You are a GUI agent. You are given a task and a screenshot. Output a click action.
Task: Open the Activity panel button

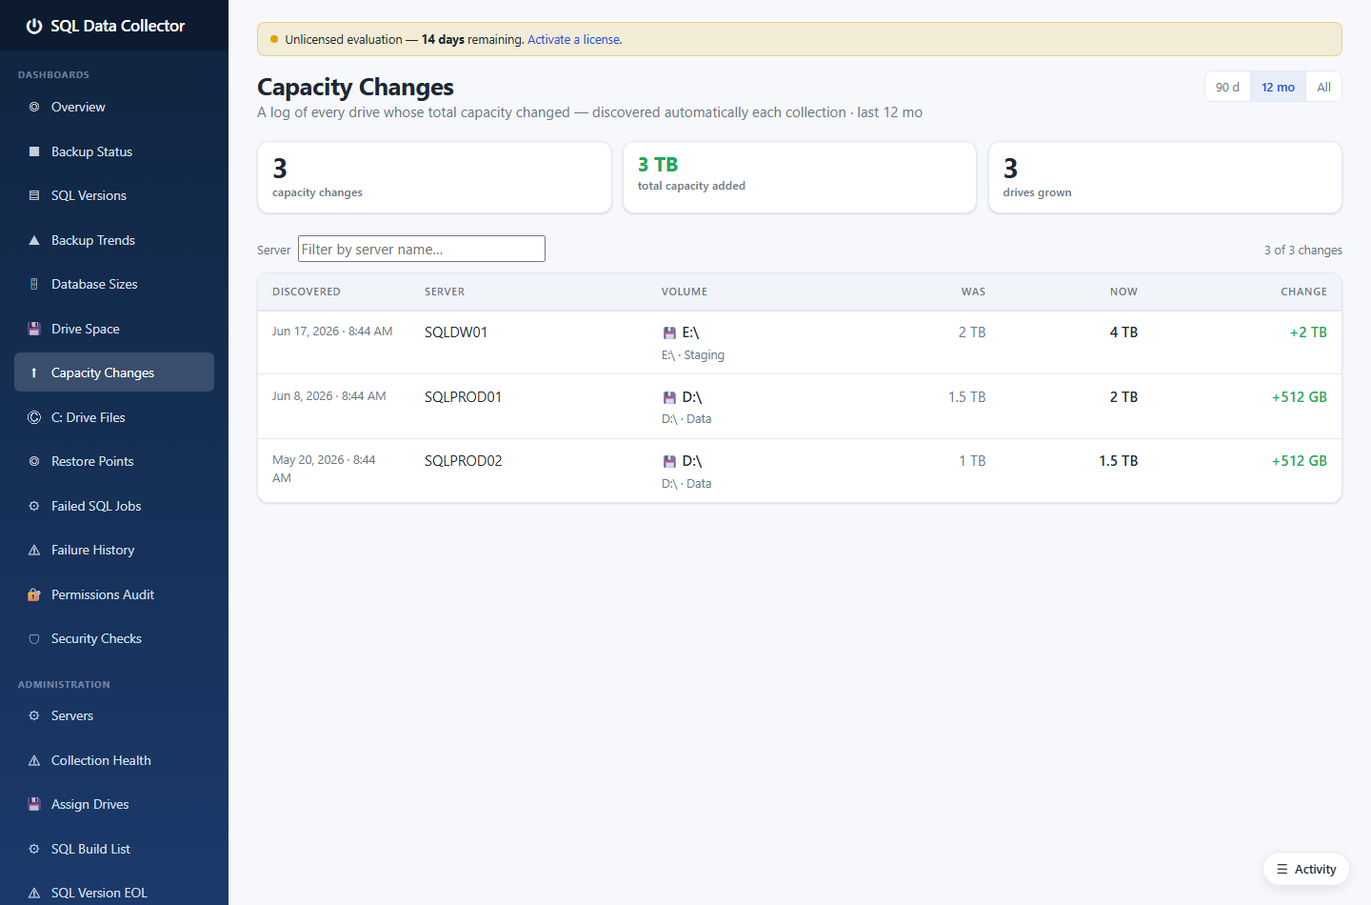click(1306, 869)
